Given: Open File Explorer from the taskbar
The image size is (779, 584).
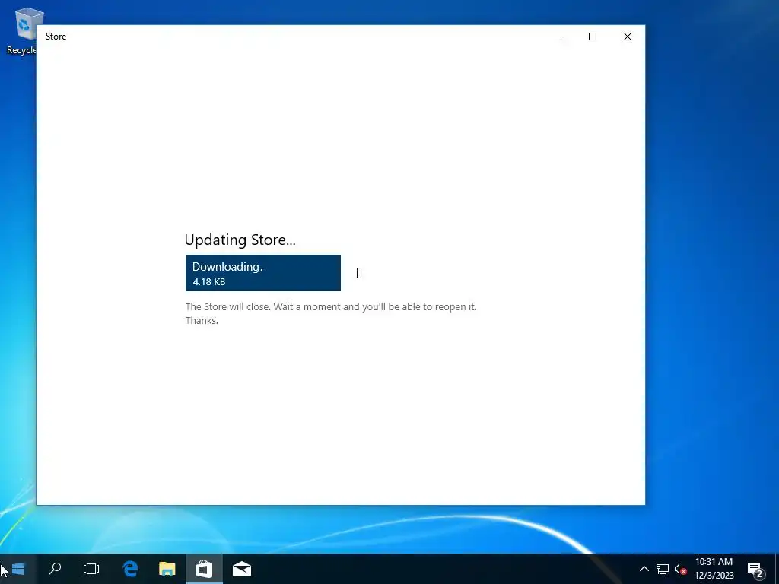Looking at the screenshot, I should (167, 569).
